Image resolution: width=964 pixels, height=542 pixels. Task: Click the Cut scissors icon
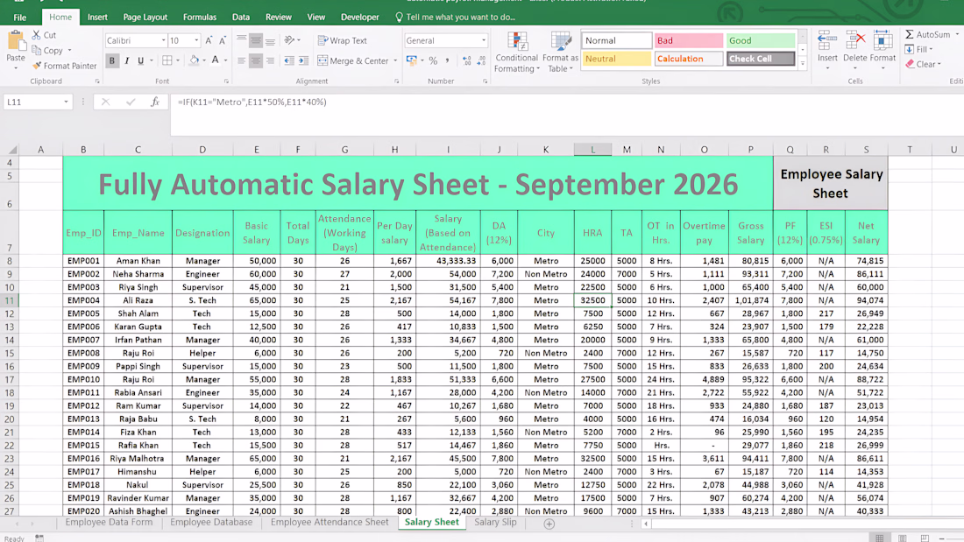(x=37, y=35)
